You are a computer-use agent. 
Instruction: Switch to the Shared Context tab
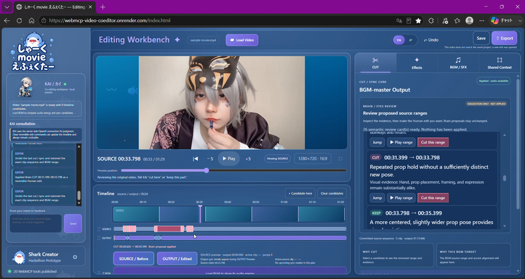(x=499, y=63)
